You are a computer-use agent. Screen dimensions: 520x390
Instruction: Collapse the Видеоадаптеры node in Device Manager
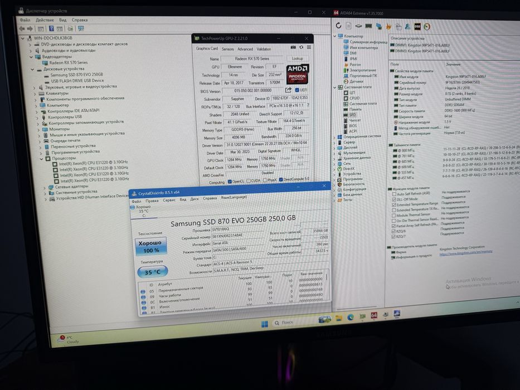pos(31,57)
